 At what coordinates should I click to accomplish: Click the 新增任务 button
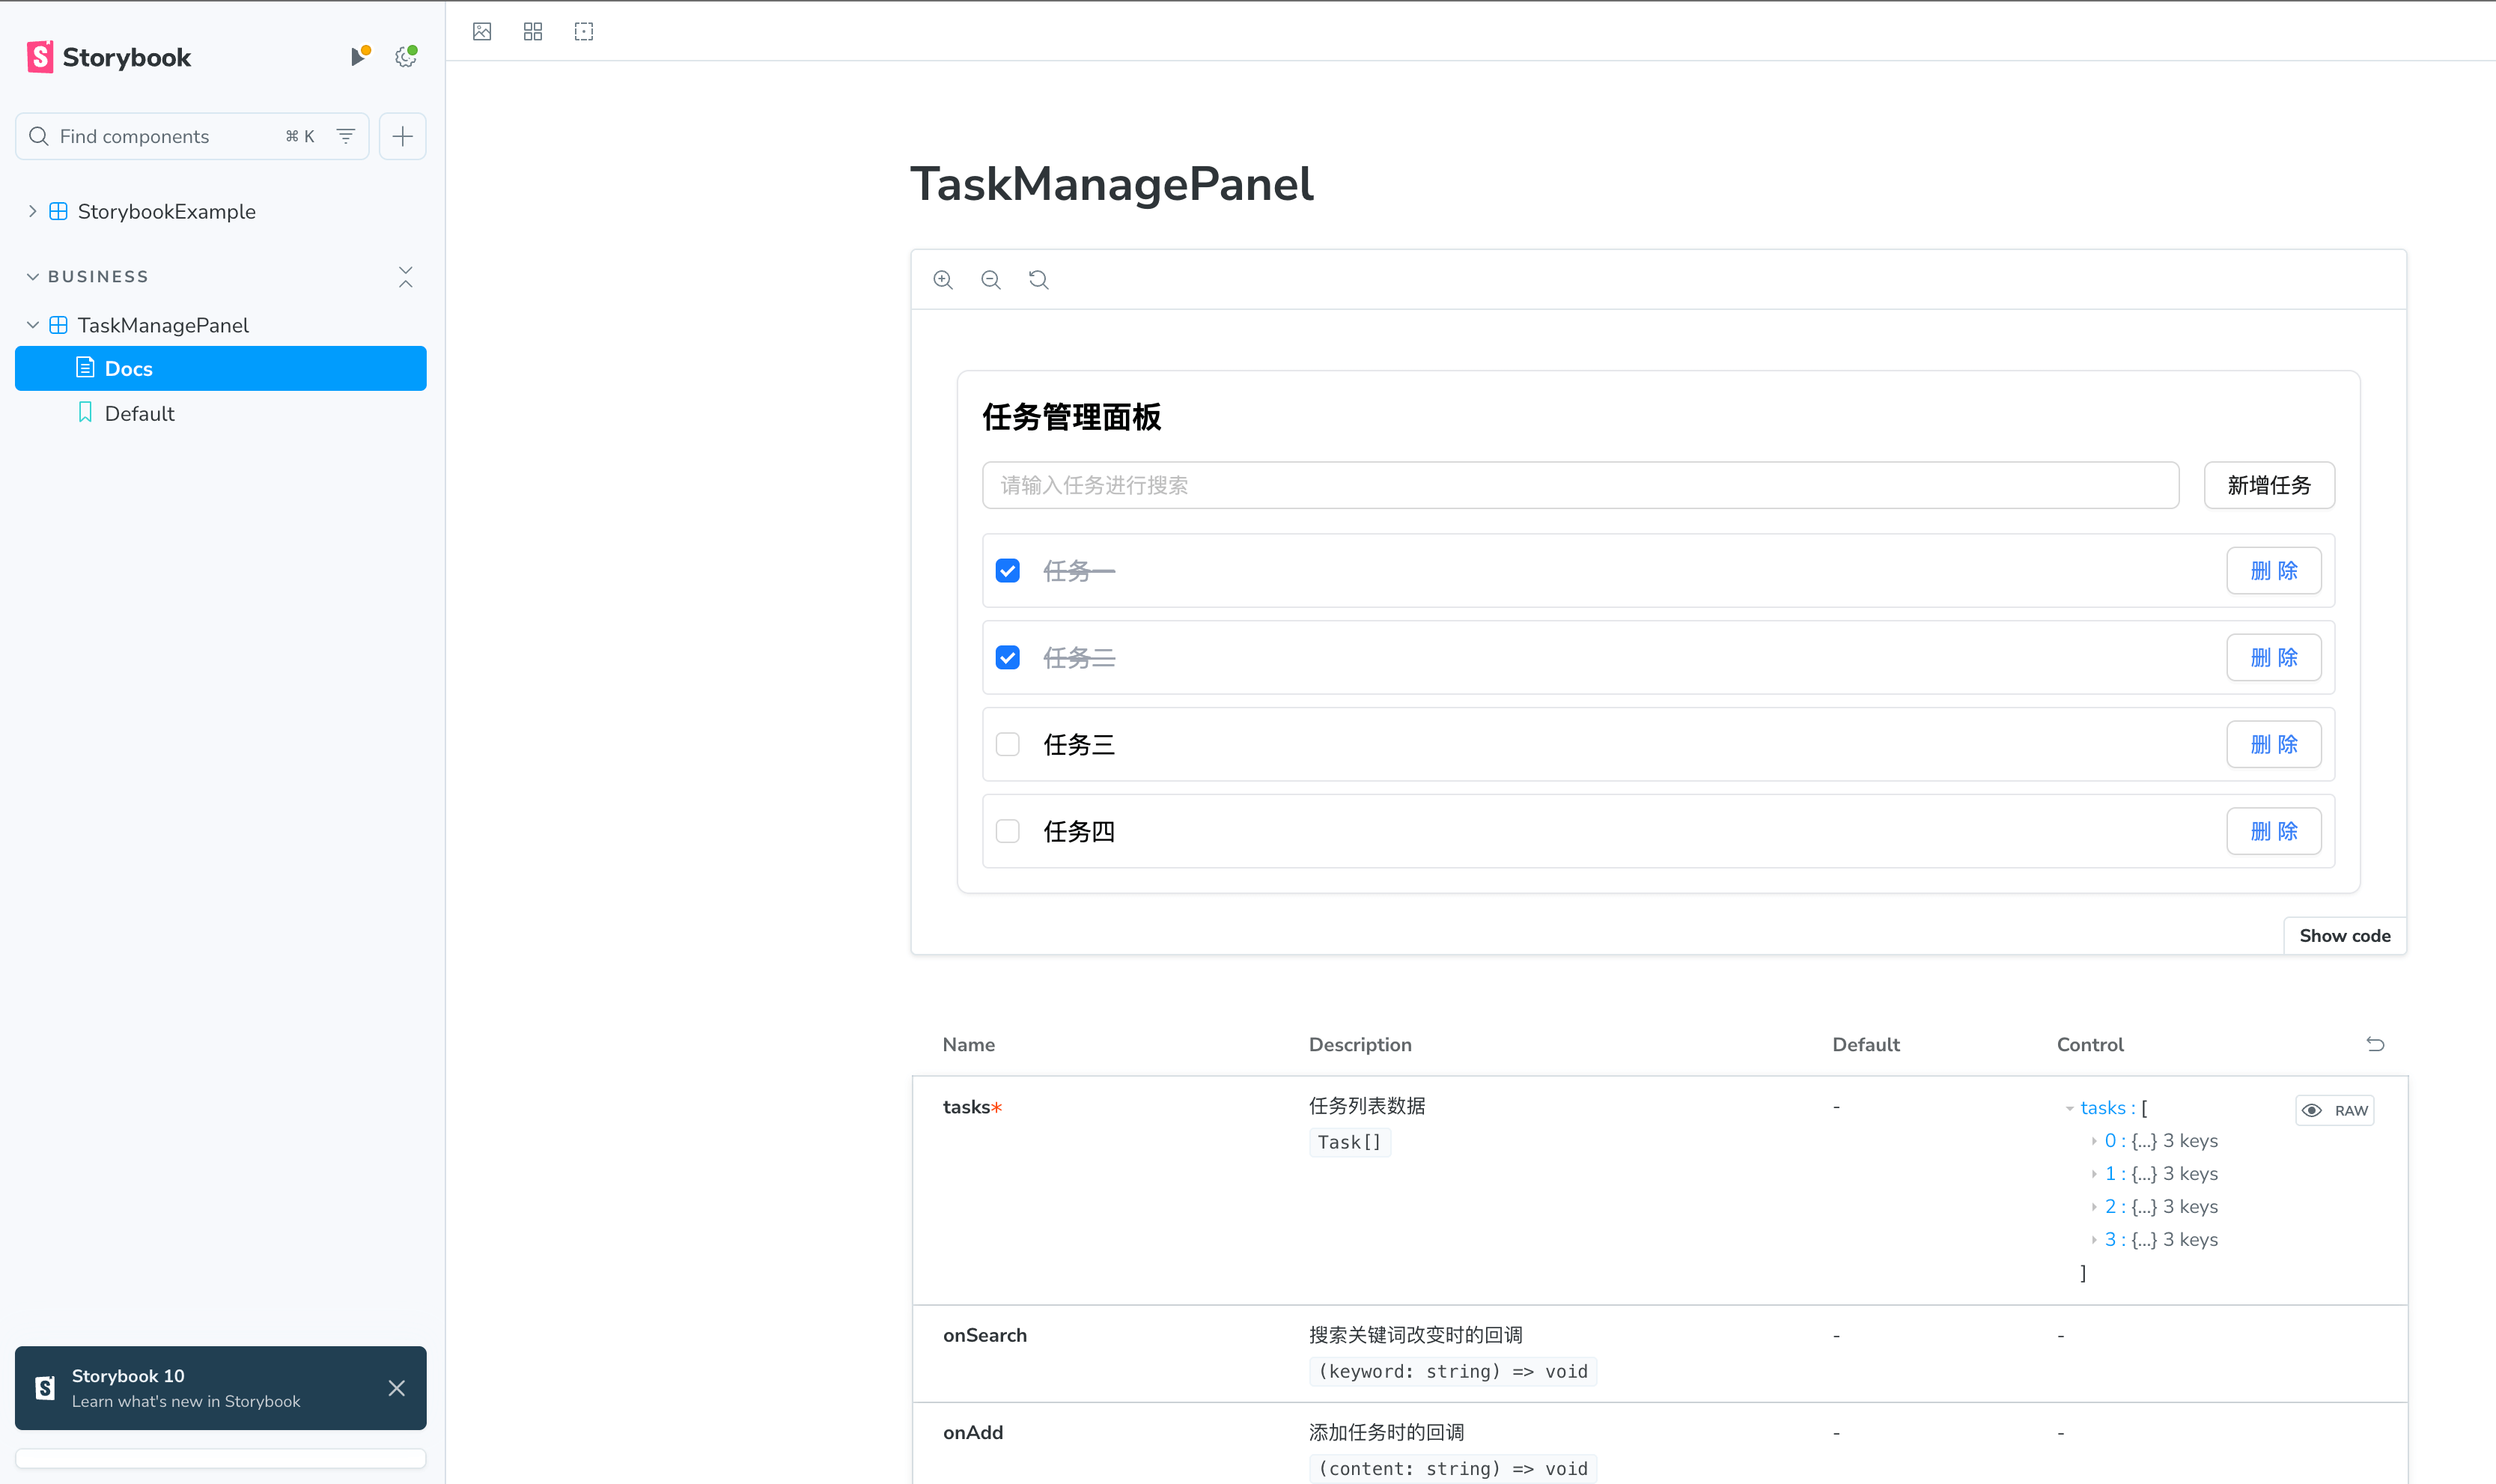2269,485
